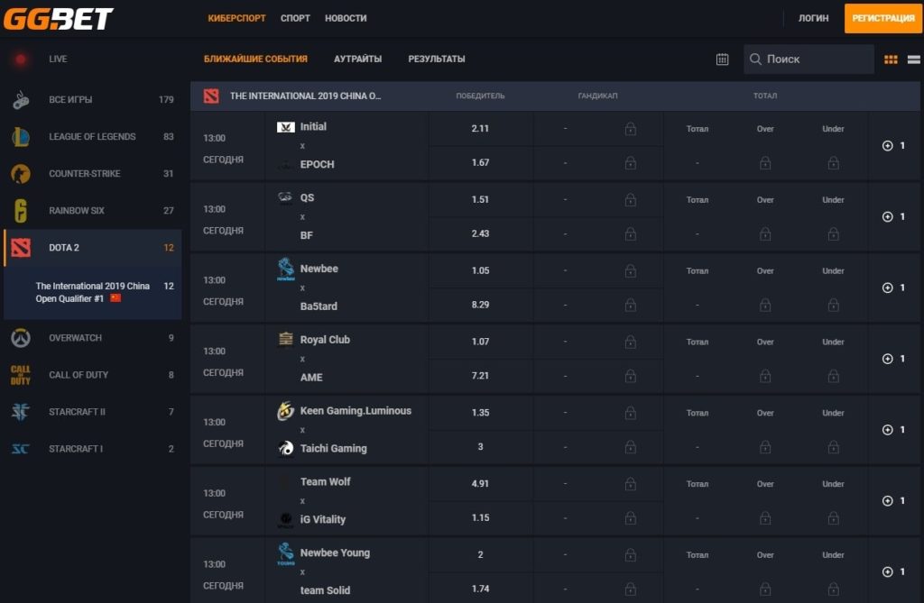Switch to list view layout icon
Screen dimensions: 924x603
click(x=913, y=59)
